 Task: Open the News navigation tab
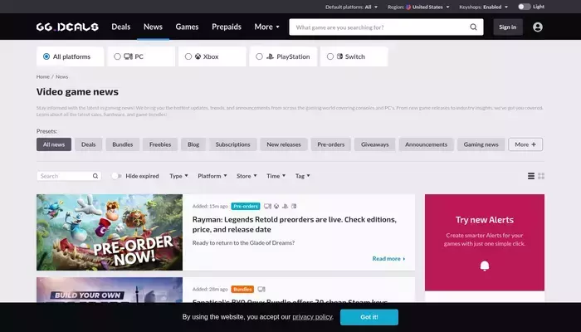153,27
